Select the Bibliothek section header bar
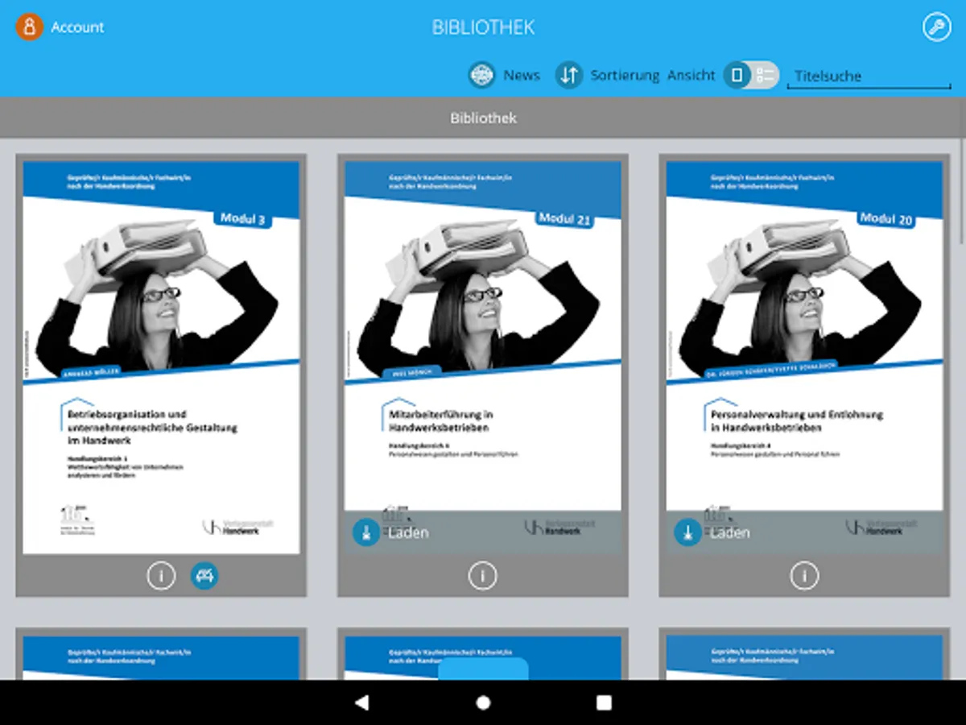 tap(483, 118)
